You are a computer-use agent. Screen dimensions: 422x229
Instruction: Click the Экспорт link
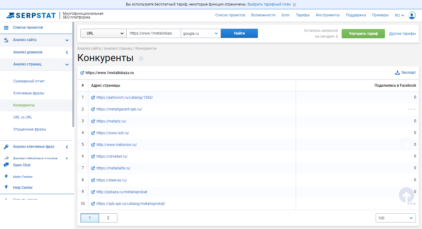coord(408,73)
